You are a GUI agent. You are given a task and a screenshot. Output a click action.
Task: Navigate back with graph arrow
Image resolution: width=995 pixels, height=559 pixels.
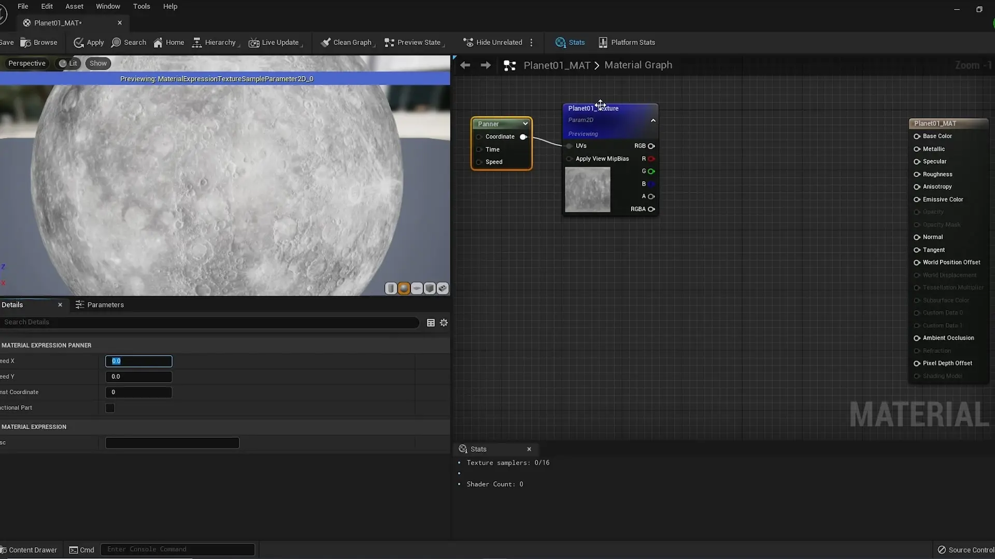[x=465, y=65]
